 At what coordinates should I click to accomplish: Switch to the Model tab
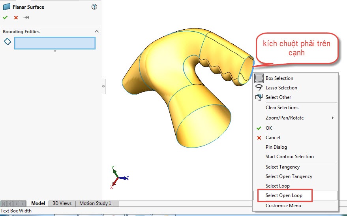pos(38,203)
